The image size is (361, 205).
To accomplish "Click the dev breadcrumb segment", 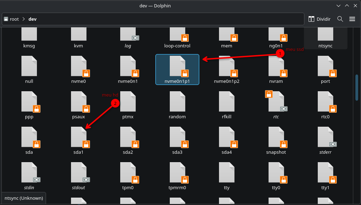I will [x=32, y=19].
